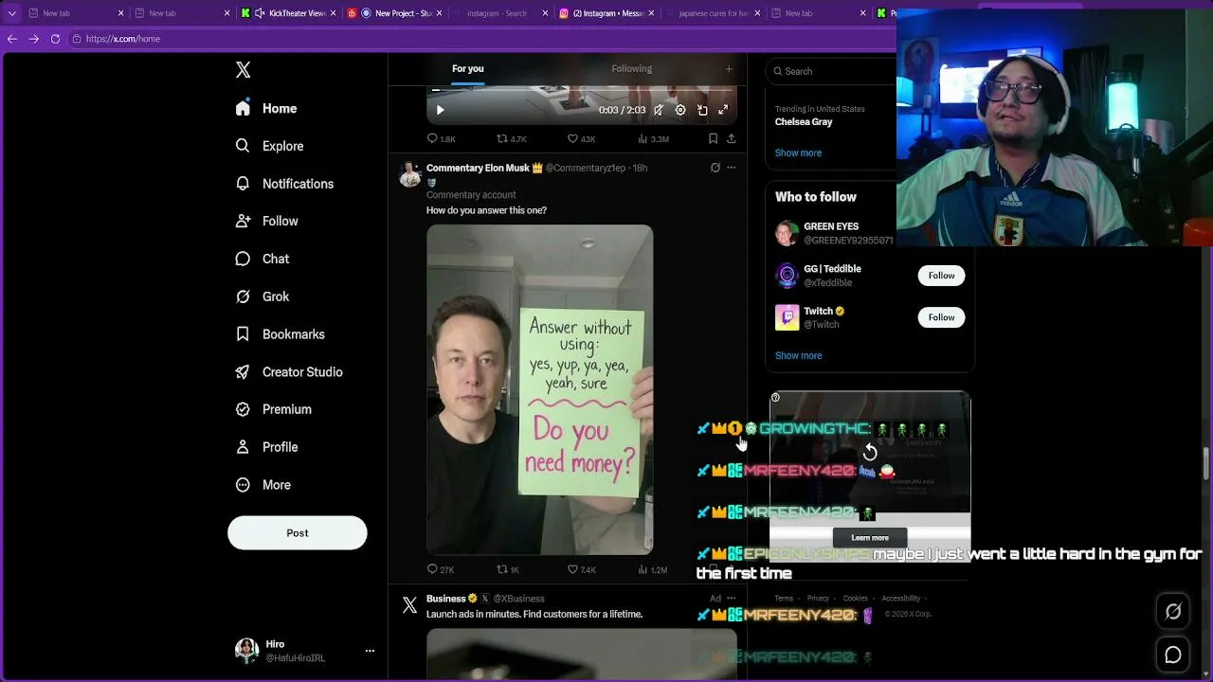This screenshot has width=1213, height=682.
Task: Select the For you tab
Action: 467,68
